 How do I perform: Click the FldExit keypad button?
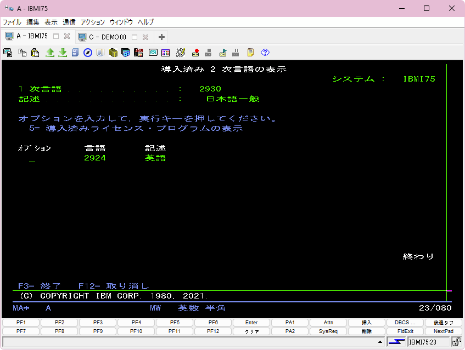point(405,331)
